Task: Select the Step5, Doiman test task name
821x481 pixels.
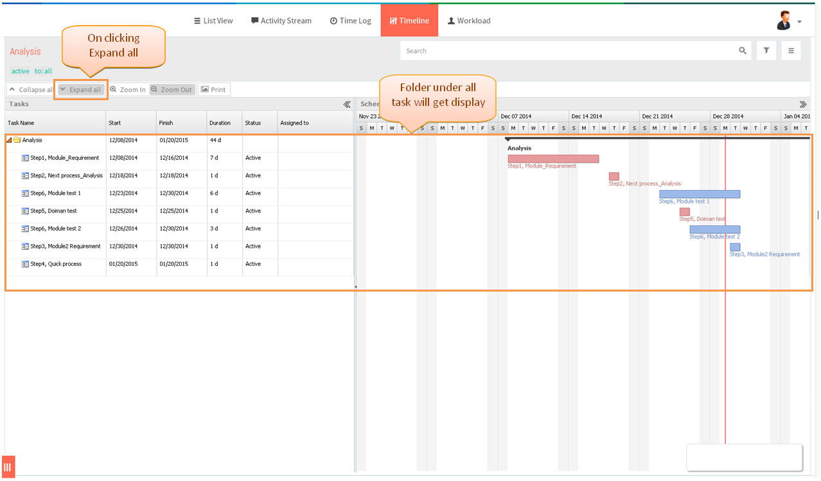Action: [53, 211]
